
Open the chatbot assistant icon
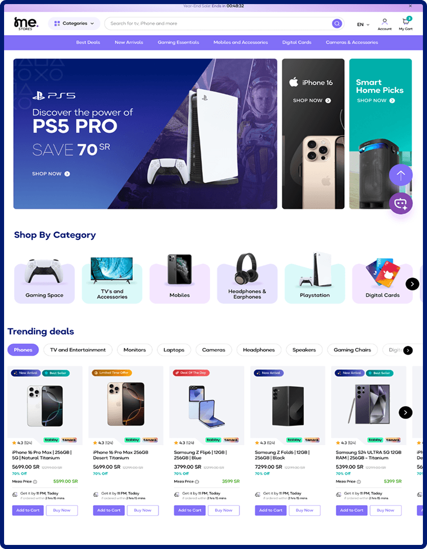pyautogui.click(x=401, y=204)
